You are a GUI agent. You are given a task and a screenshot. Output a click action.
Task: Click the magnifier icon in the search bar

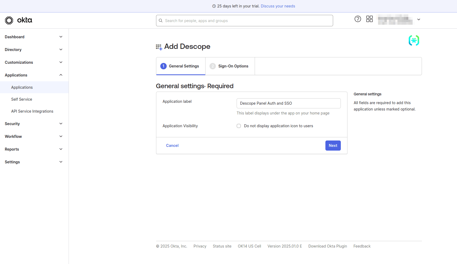(x=161, y=20)
